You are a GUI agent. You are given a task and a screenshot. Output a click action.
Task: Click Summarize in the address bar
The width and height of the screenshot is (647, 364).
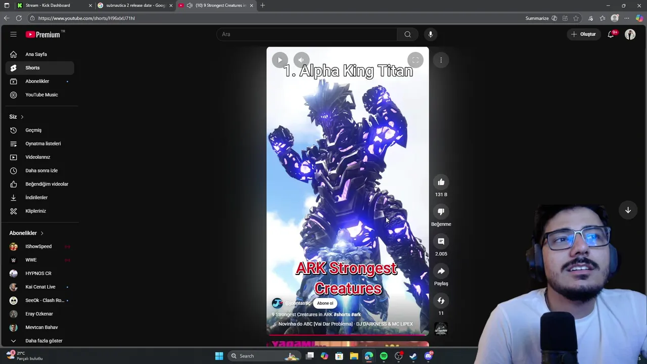point(537,18)
